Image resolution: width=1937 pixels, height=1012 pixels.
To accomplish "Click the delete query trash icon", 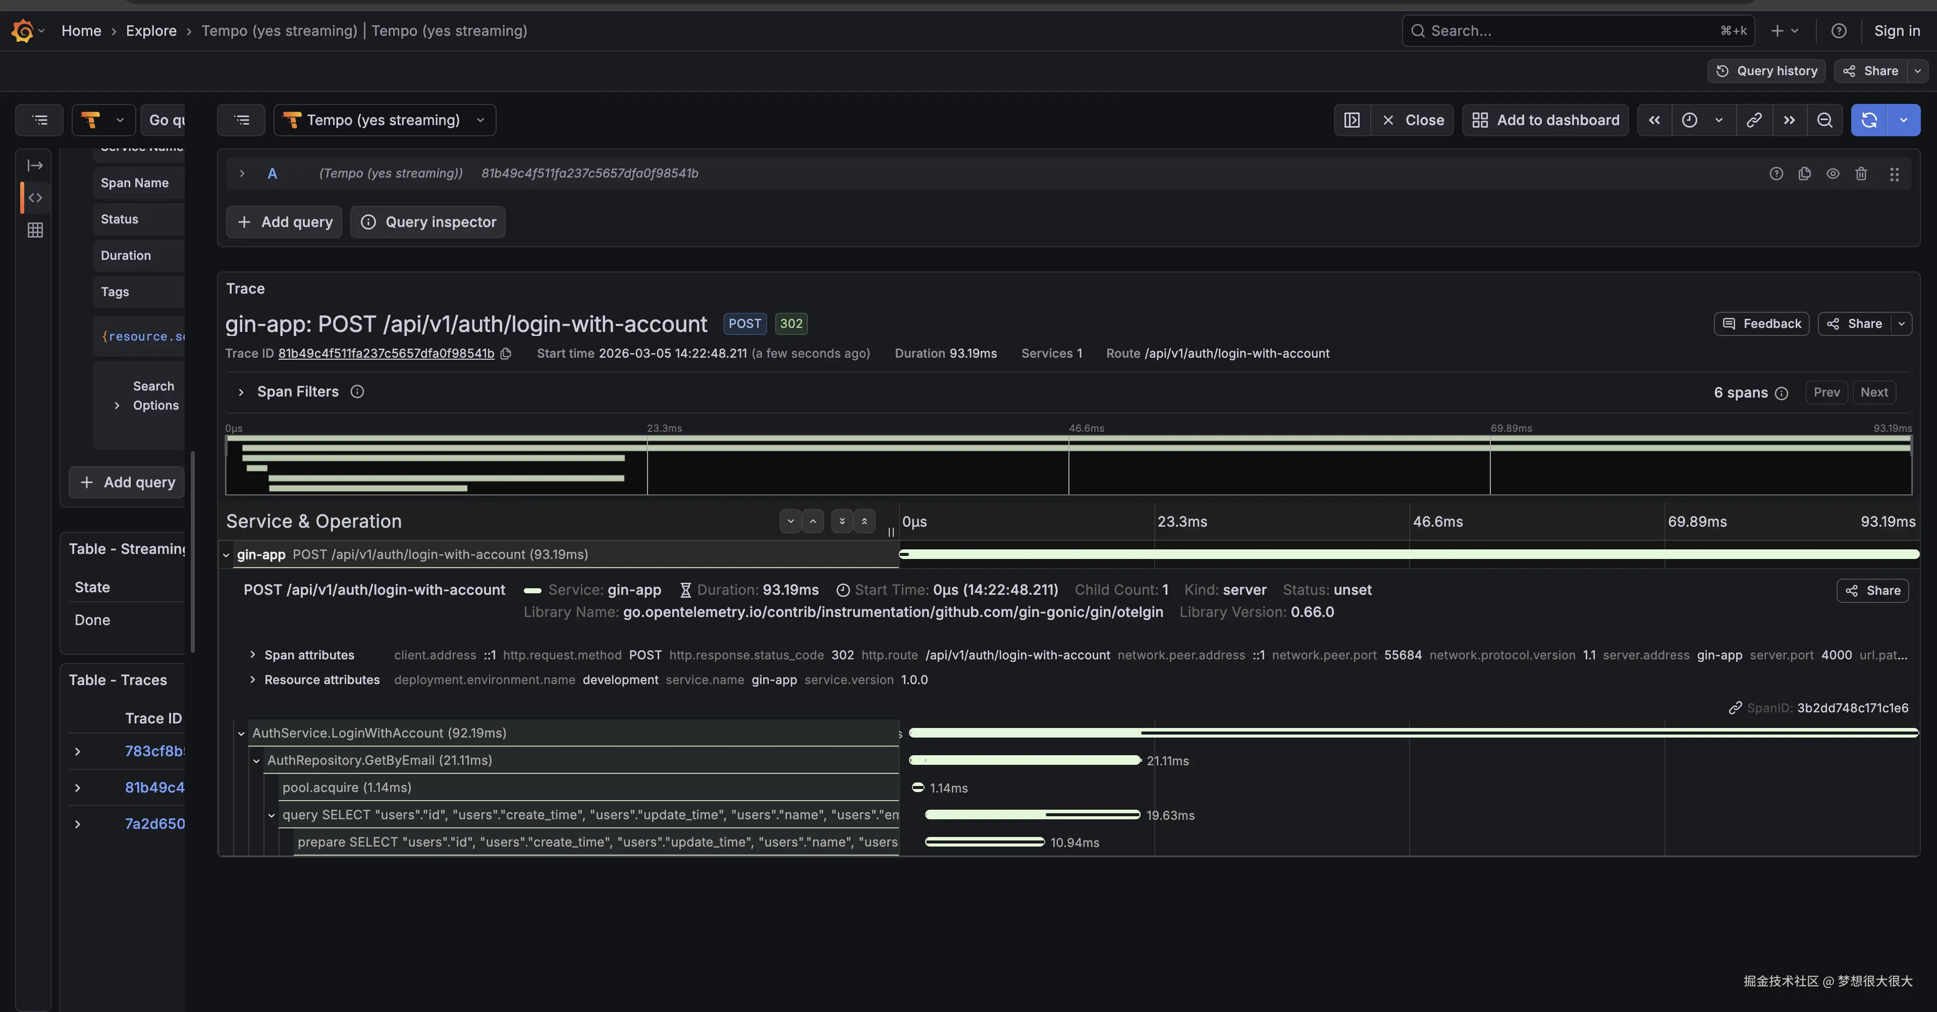I will click(x=1861, y=174).
